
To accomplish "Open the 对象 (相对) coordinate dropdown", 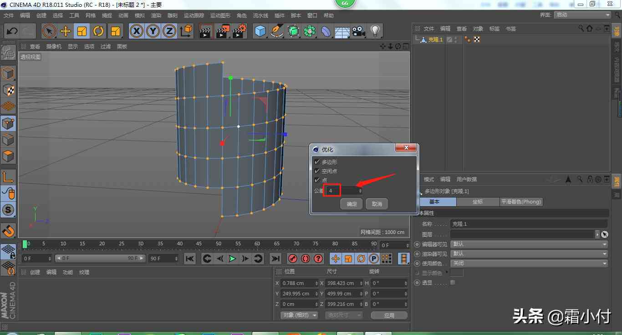I will click(299, 315).
